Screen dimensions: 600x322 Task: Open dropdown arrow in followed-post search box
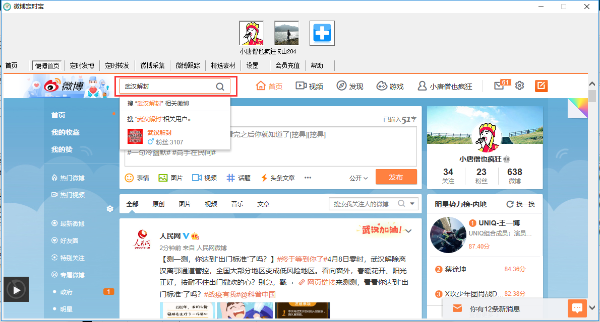click(413, 204)
